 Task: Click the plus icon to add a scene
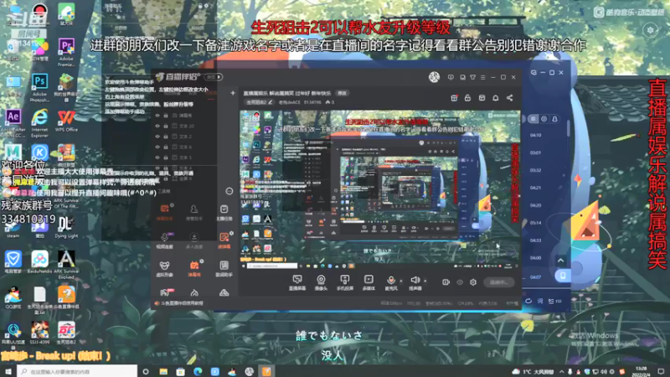233,93
